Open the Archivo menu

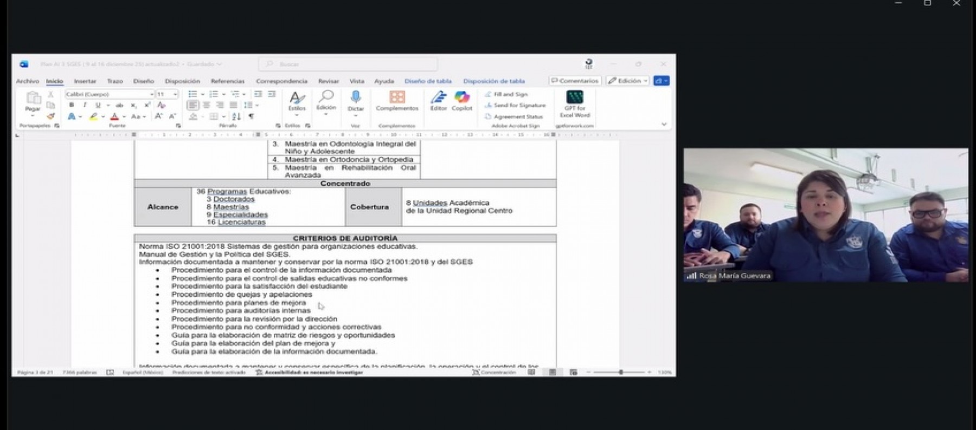coord(28,81)
